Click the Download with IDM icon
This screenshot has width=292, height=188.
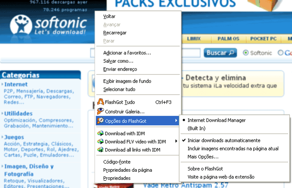click(100, 133)
